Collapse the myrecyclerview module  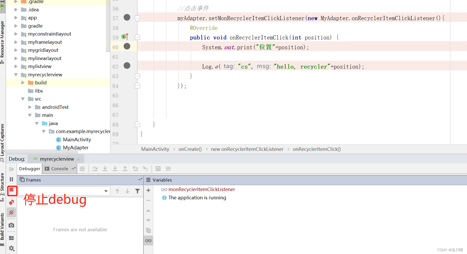(x=16, y=75)
